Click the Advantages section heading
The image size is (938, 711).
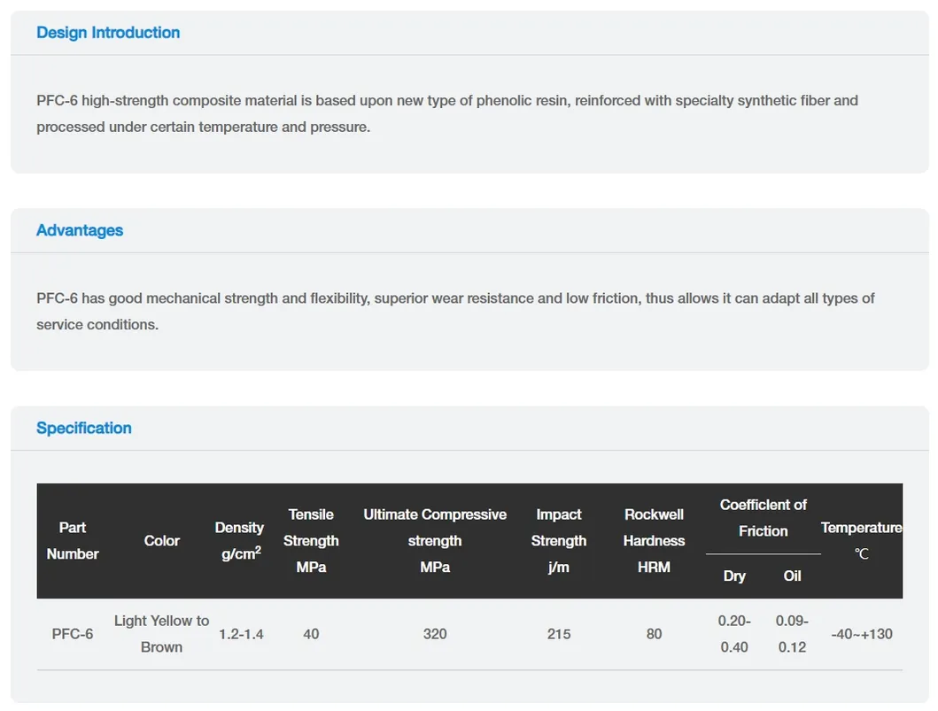coord(80,230)
